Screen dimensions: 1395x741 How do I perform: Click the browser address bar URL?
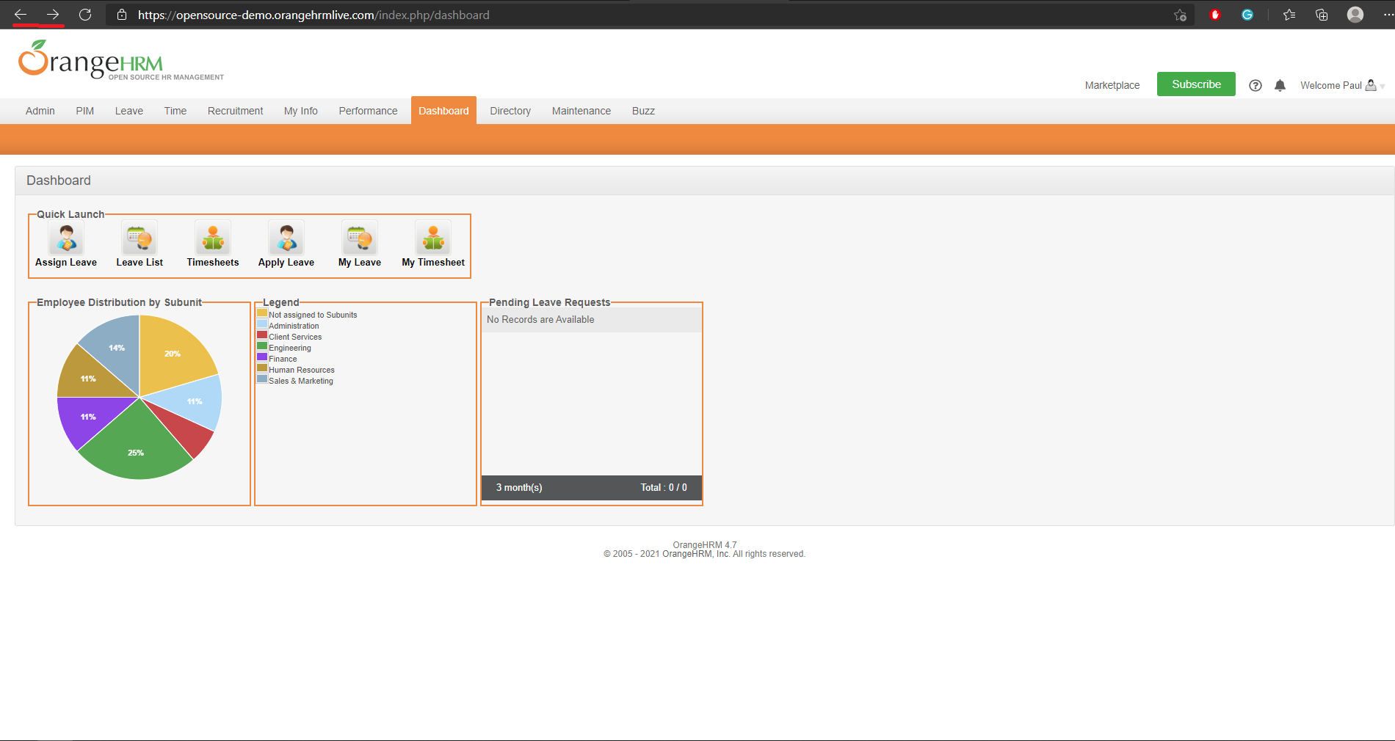coord(314,15)
